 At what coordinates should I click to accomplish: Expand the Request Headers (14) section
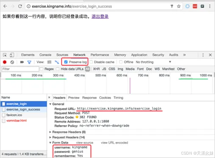pos(50,137)
